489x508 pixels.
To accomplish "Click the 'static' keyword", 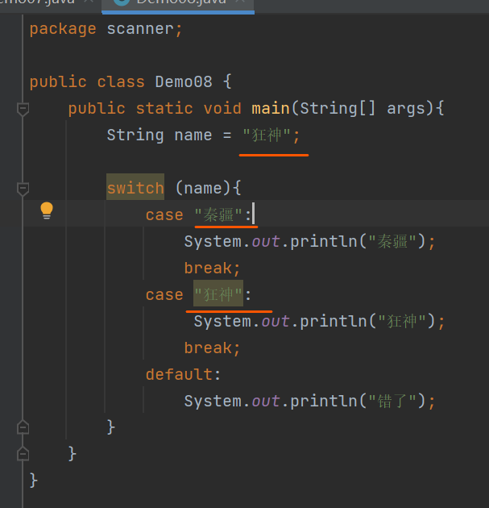I will coord(164,108).
